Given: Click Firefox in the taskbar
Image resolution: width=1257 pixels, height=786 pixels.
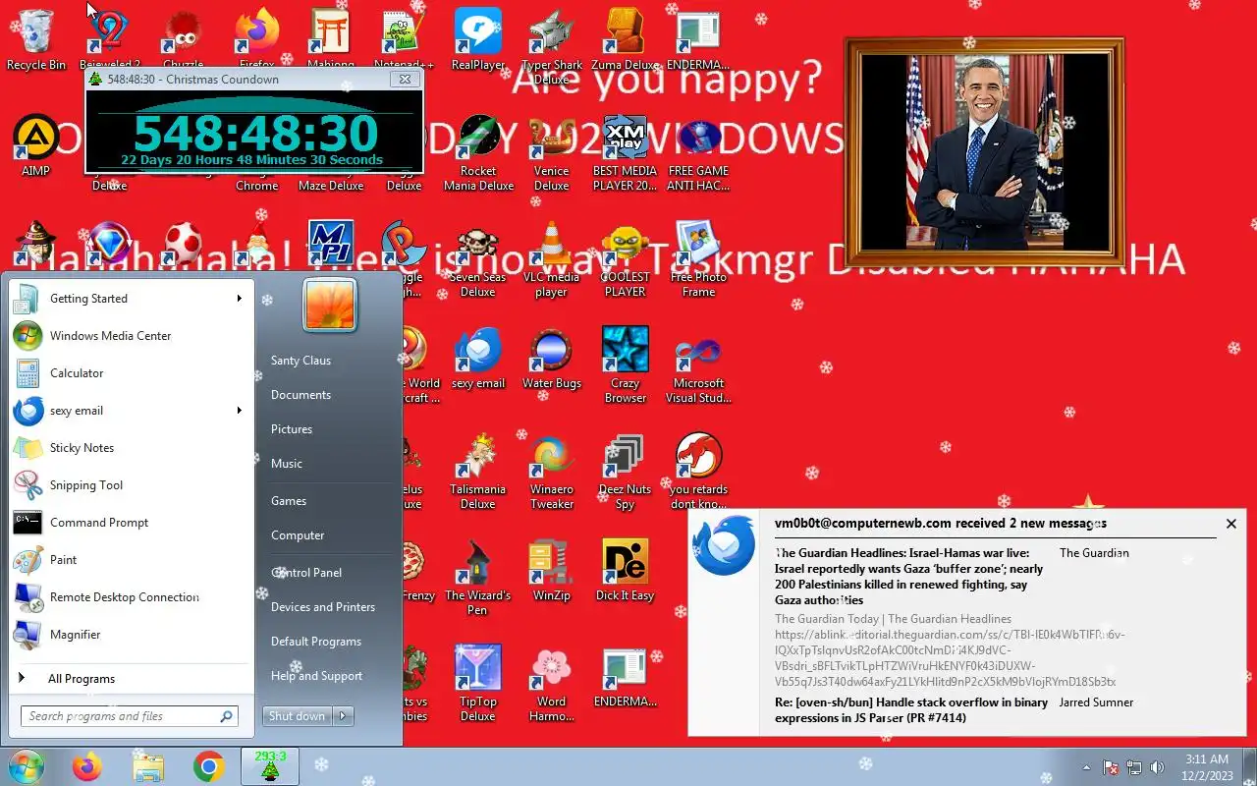Looking at the screenshot, I should click(x=87, y=766).
